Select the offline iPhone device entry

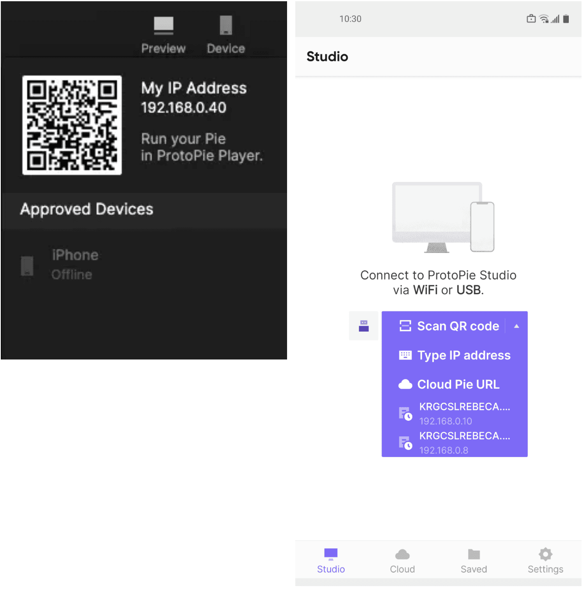144,264
